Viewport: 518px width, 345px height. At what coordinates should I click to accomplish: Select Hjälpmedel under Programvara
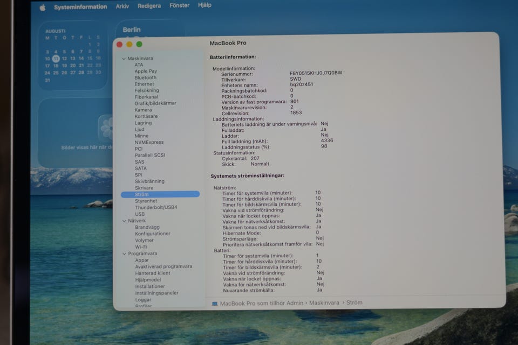[x=148, y=280]
